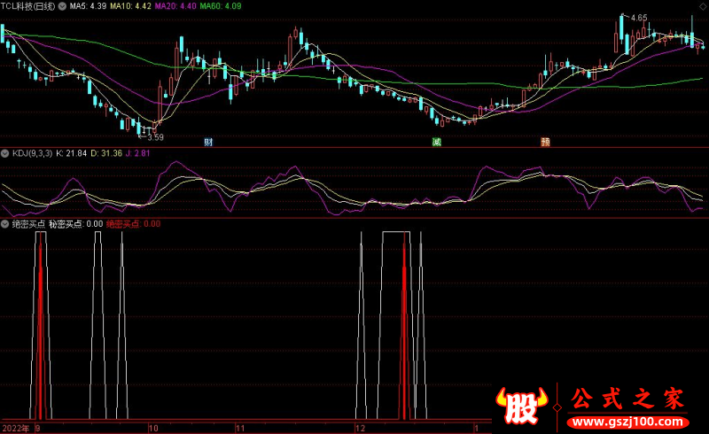Viewport: 709px width, 434px height.
Task: Select the green MA60 average label
Action: pos(218,6)
